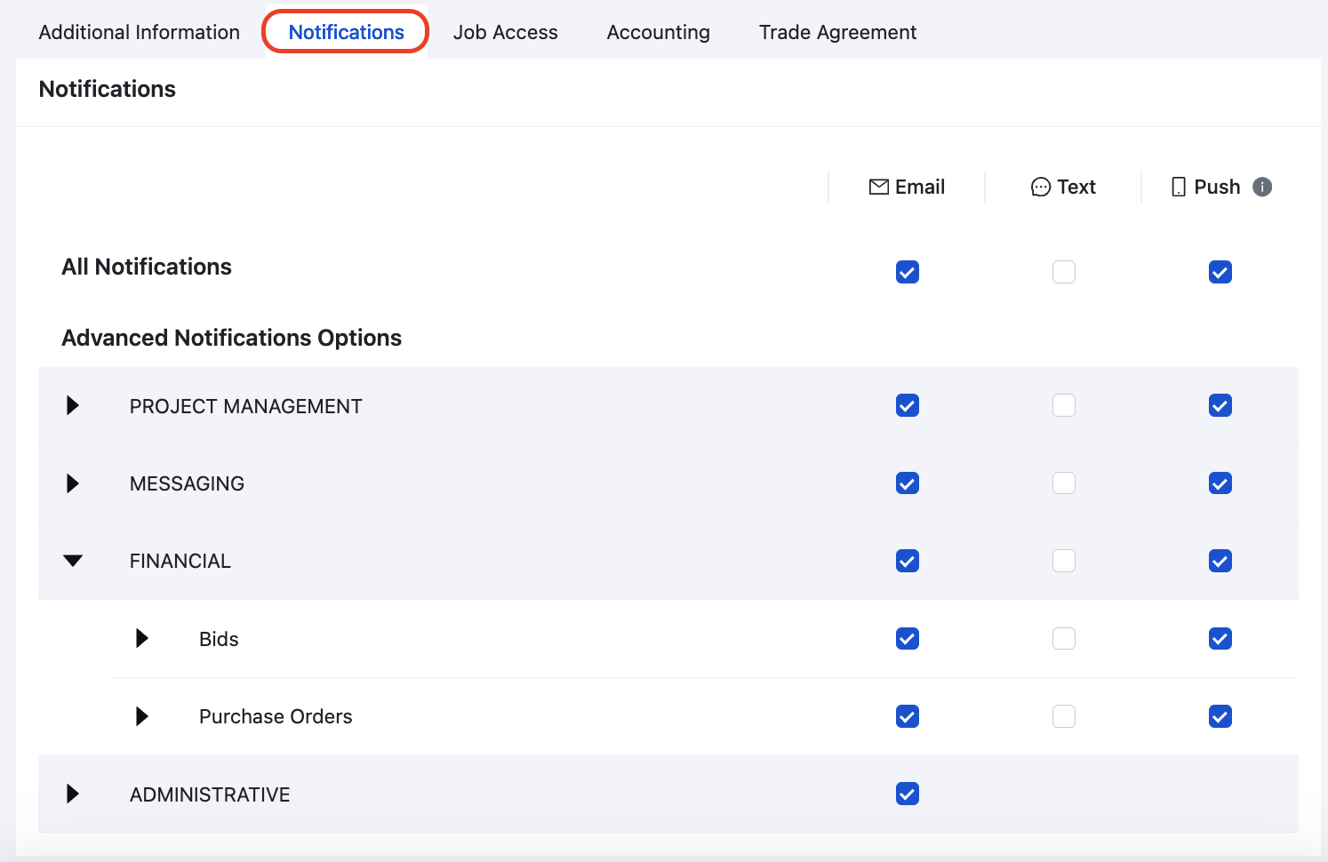Click the Email envelope icon
1328x862 pixels.
[879, 187]
